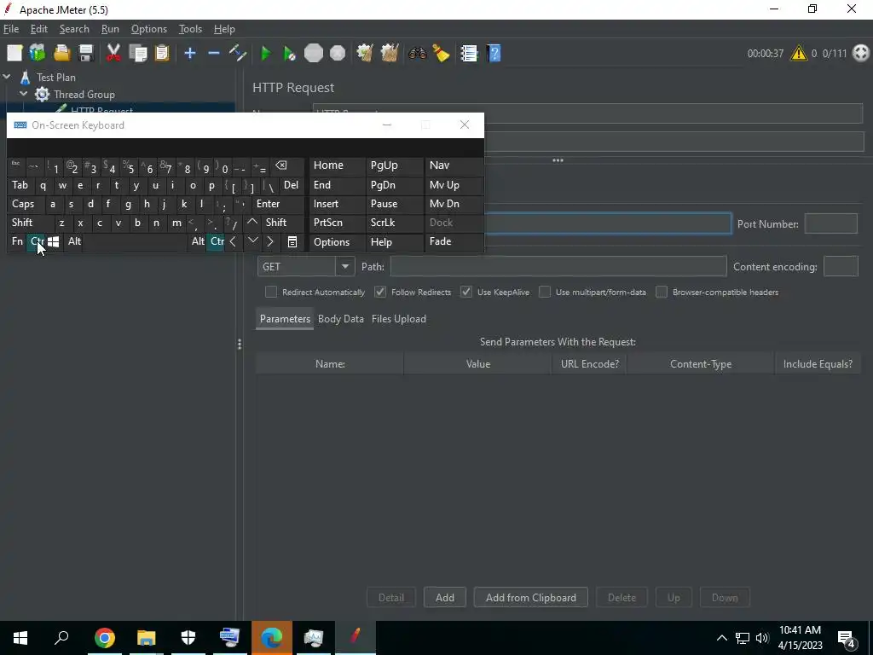The height and width of the screenshot is (655, 873).
Task: Open File Explorer from the taskbar
Action: (147, 638)
